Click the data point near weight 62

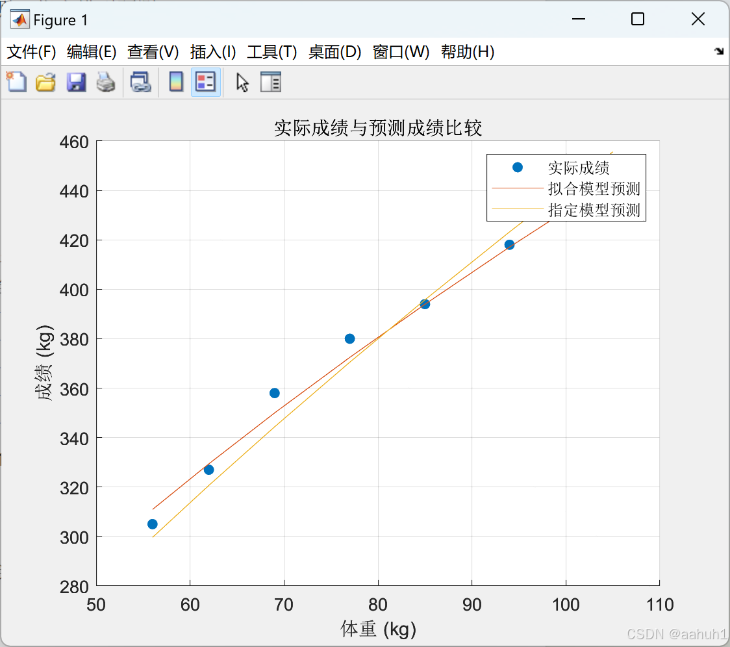(208, 470)
